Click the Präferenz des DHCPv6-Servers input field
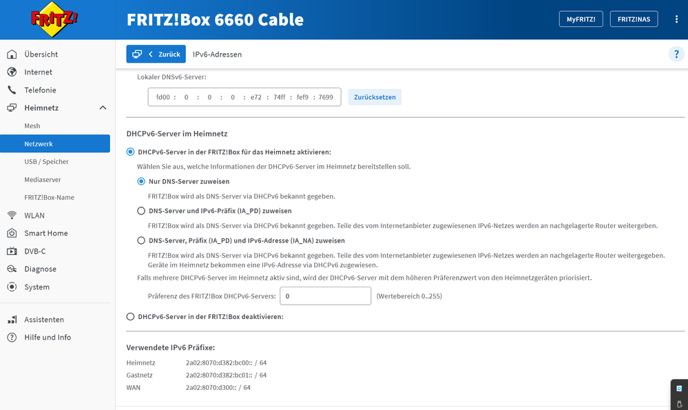The width and height of the screenshot is (688, 410). (x=326, y=296)
